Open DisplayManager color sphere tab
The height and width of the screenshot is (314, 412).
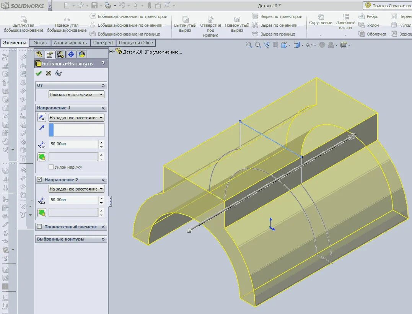point(82,54)
